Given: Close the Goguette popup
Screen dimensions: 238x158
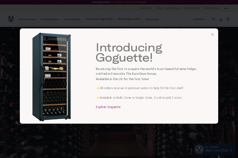Looking at the screenshot, I should click(212, 35).
